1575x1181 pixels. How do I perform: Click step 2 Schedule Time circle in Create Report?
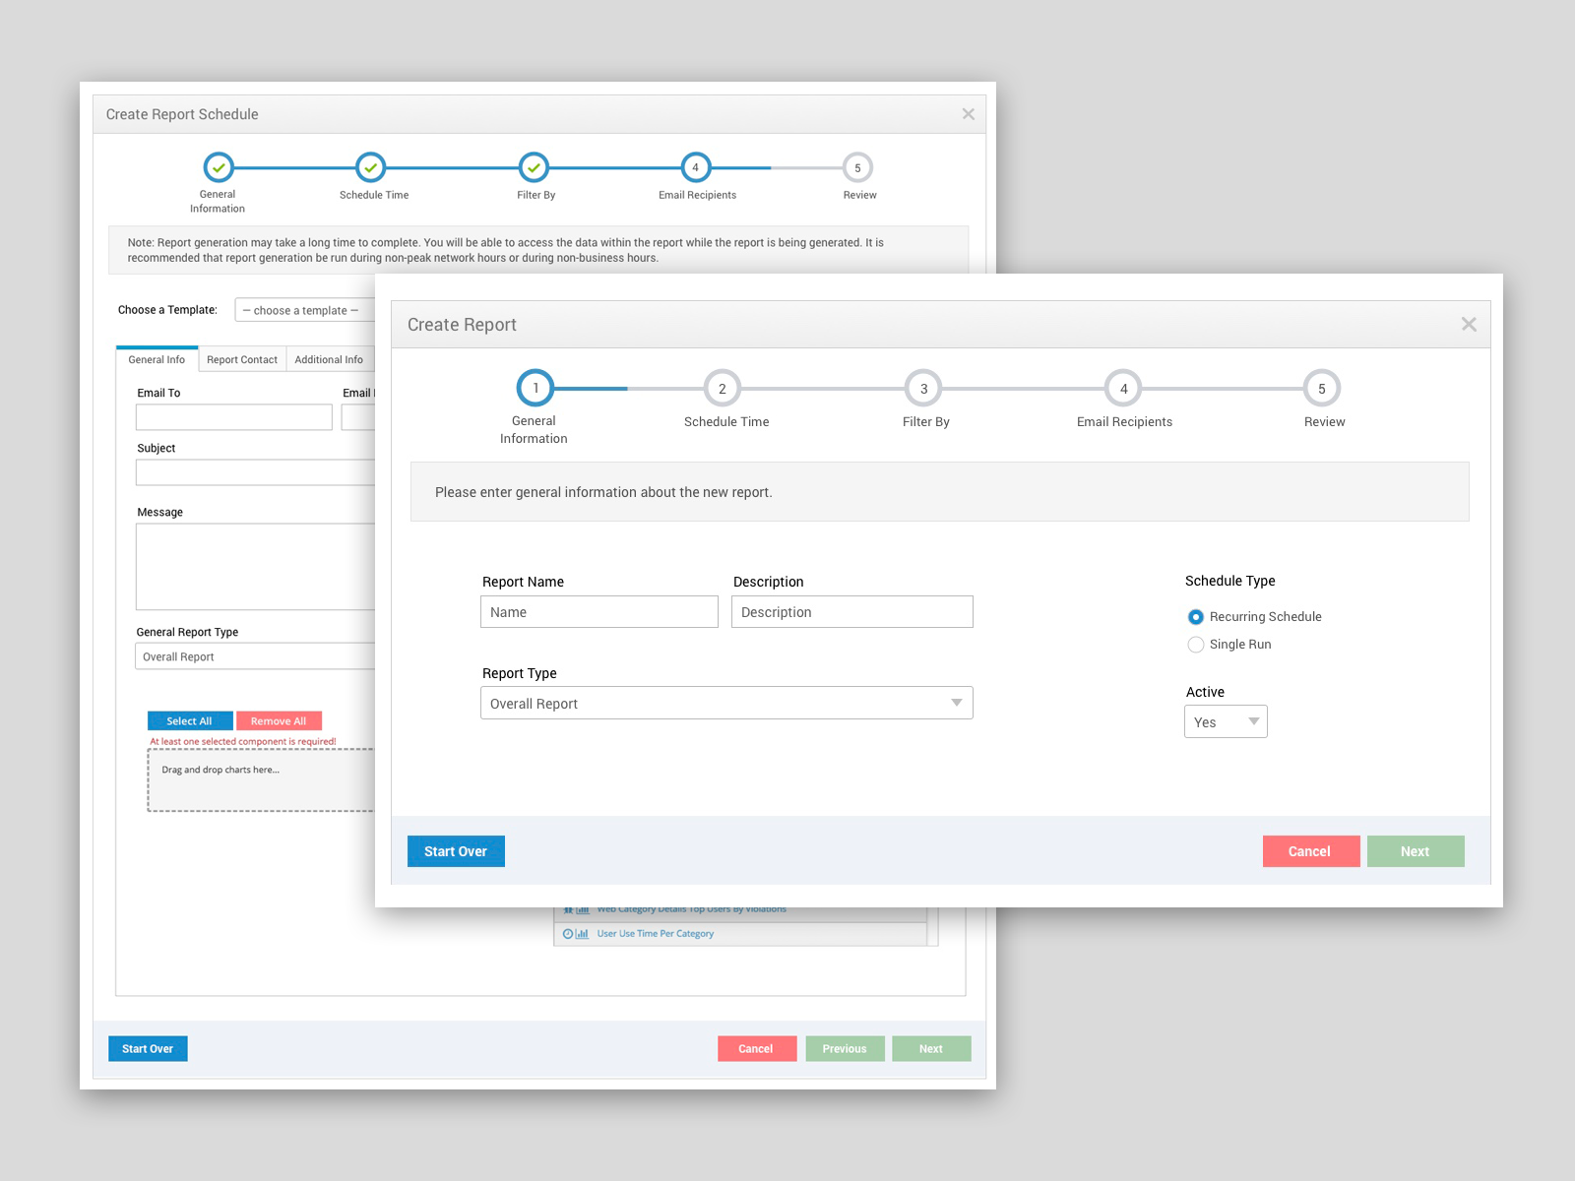tap(724, 389)
